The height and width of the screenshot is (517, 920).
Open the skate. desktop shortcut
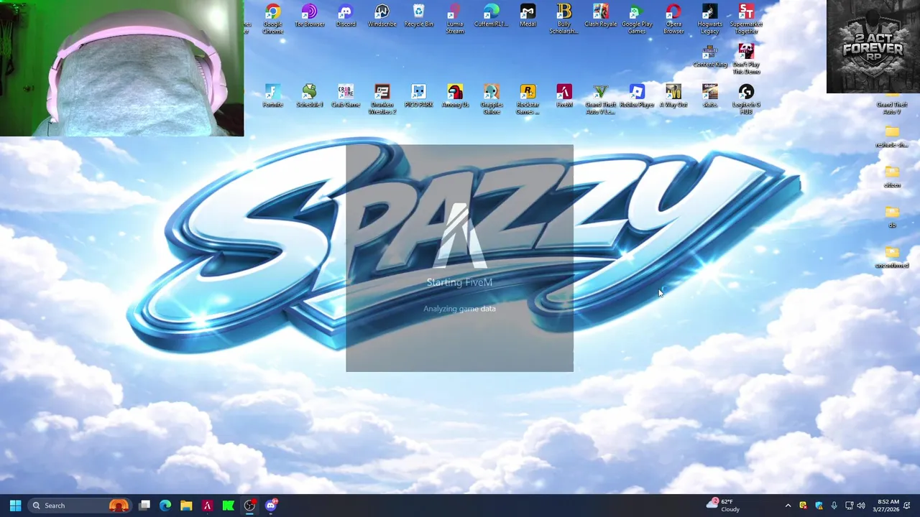coord(709,96)
